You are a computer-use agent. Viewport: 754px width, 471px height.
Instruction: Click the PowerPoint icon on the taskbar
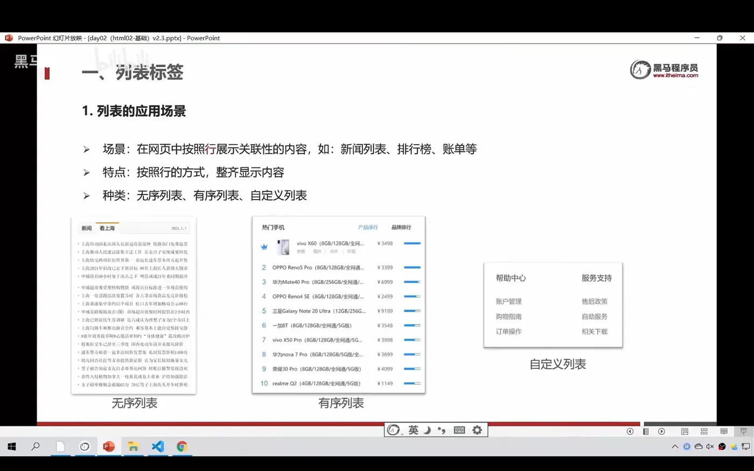(x=109, y=446)
